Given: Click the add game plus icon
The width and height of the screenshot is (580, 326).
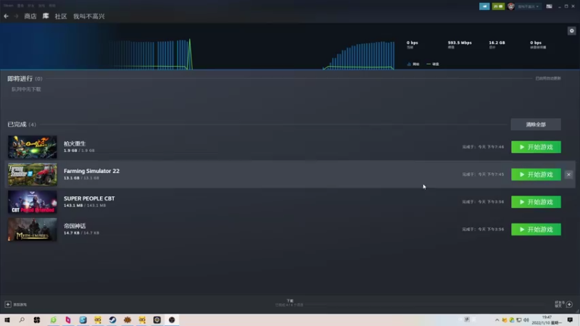Looking at the screenshot, I should tap(8, 304).
